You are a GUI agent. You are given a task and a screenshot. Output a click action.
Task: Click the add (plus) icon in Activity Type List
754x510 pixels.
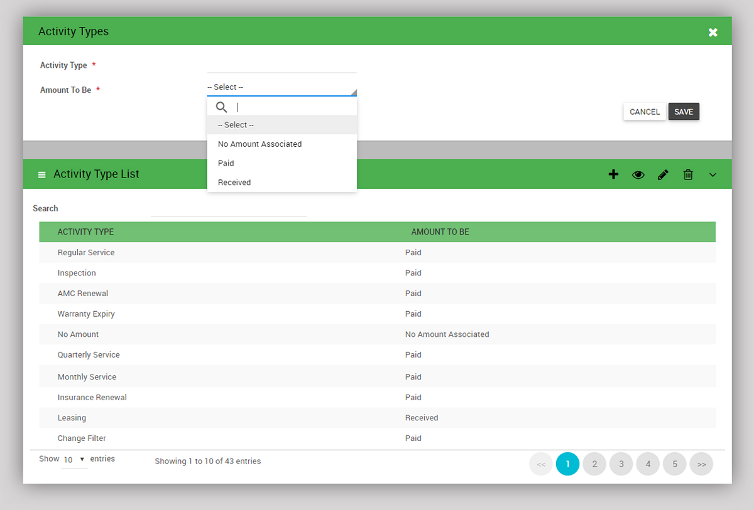(613, 174)
